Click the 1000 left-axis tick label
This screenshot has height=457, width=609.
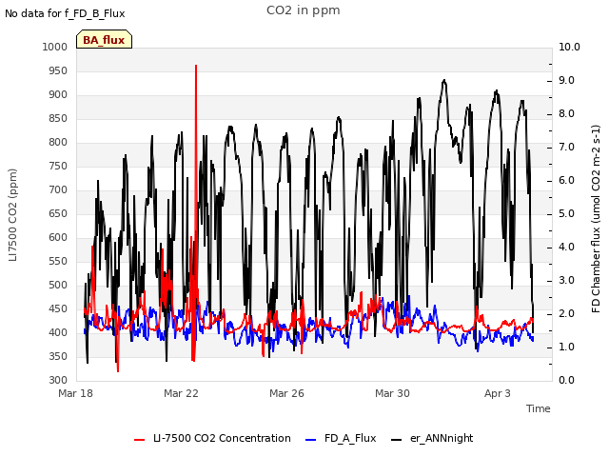coord(55,47)
